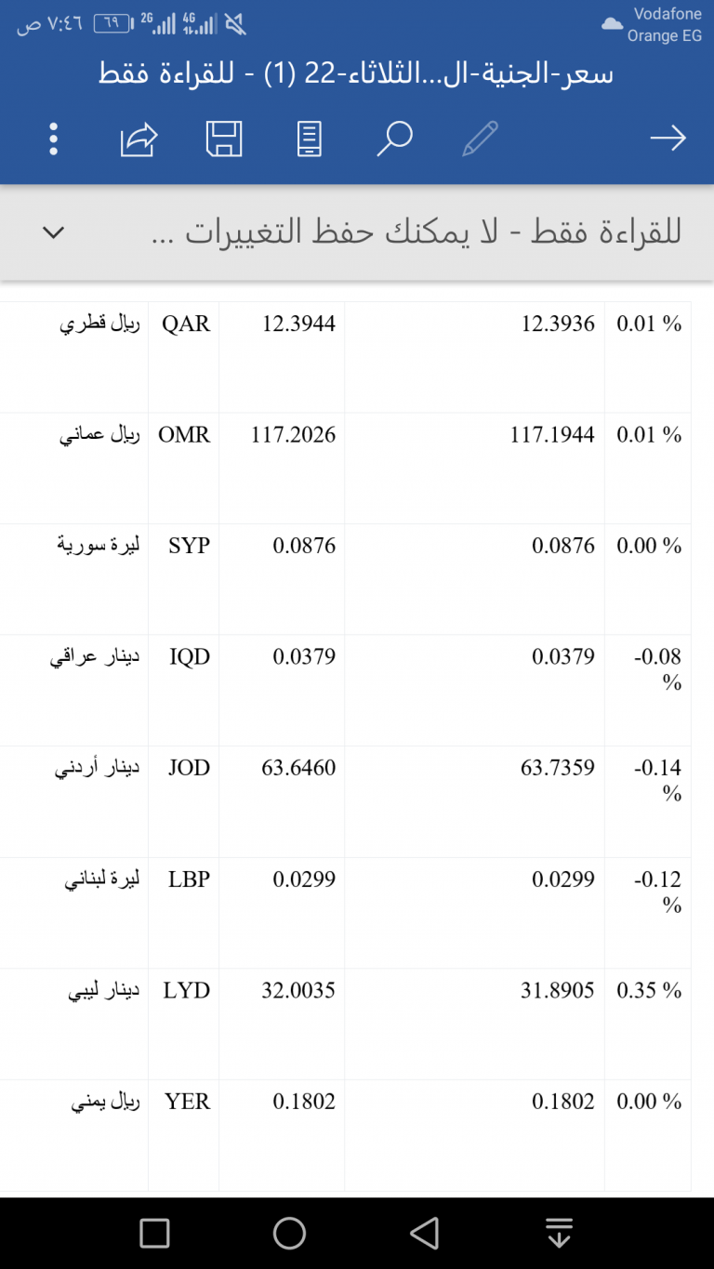Tap the save floppy disk icon
Image resolution: width=714 pixels, height=1269 pixels.
(x=224, y=139)
